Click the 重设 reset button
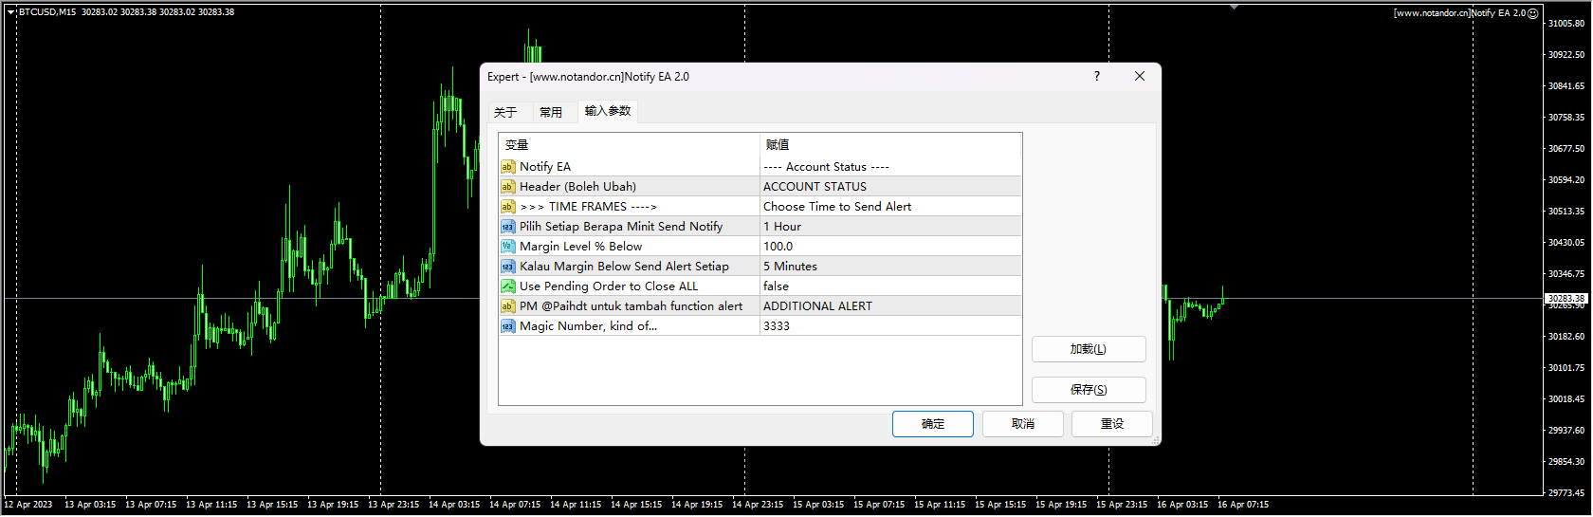 pos(1112,424)
